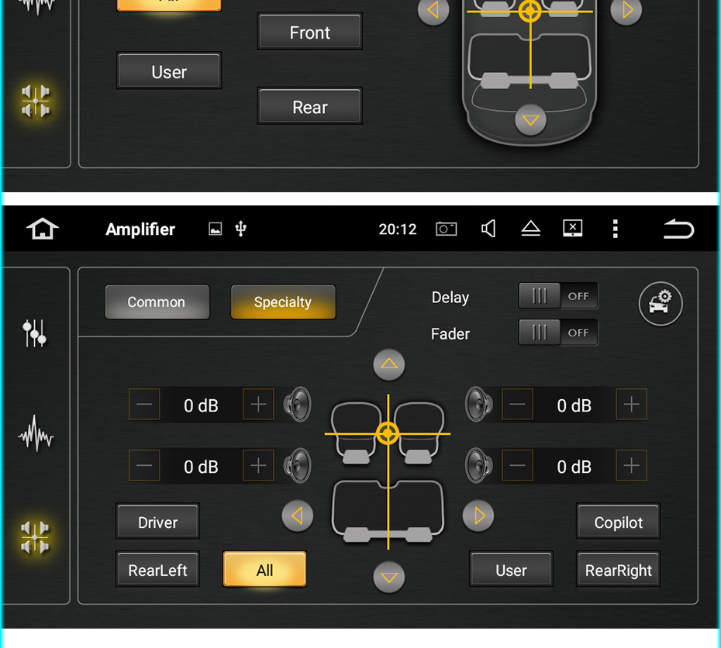Image resolution: width=721 pixels, height=648 pixels.
Task: Increase front left speaker dB with plus
Action: 258,405
